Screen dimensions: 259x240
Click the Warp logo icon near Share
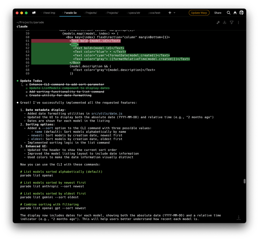235,13
